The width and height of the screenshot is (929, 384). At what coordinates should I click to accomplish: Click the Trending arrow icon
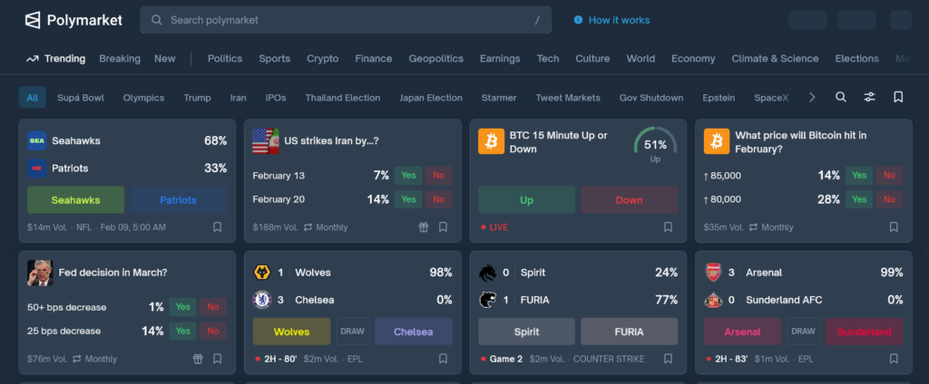coord(32,59)
